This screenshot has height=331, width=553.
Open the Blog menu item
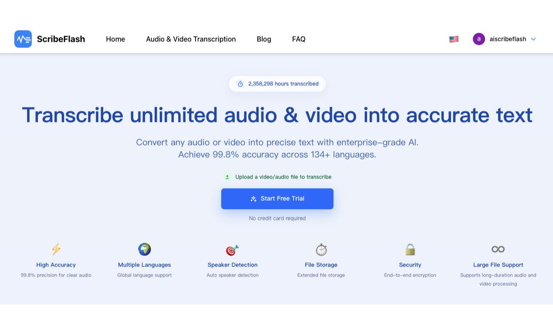264,39
